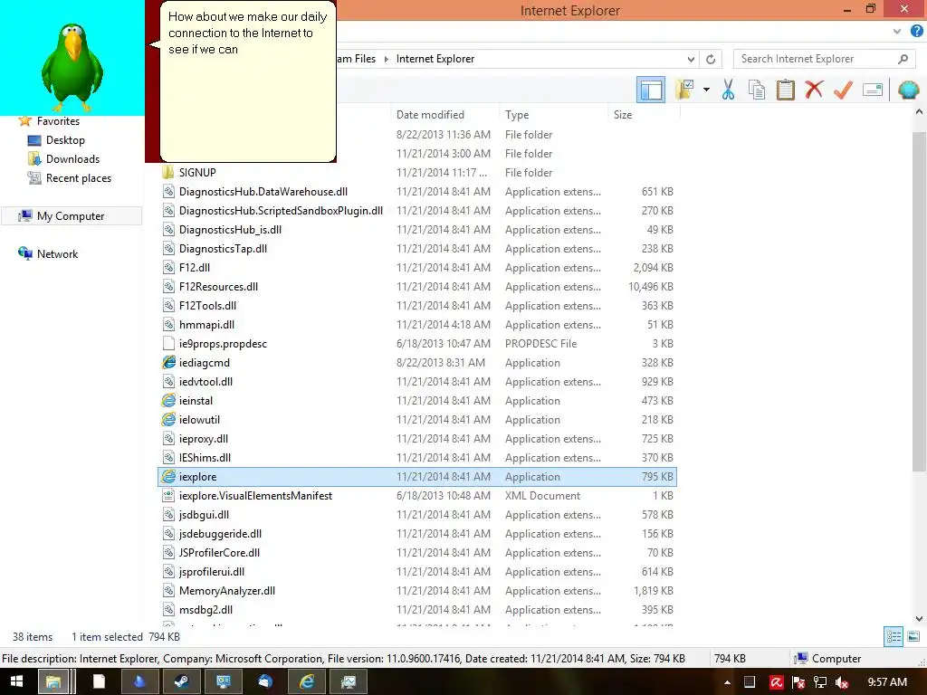Open Explorer help question mark icon

916,32
